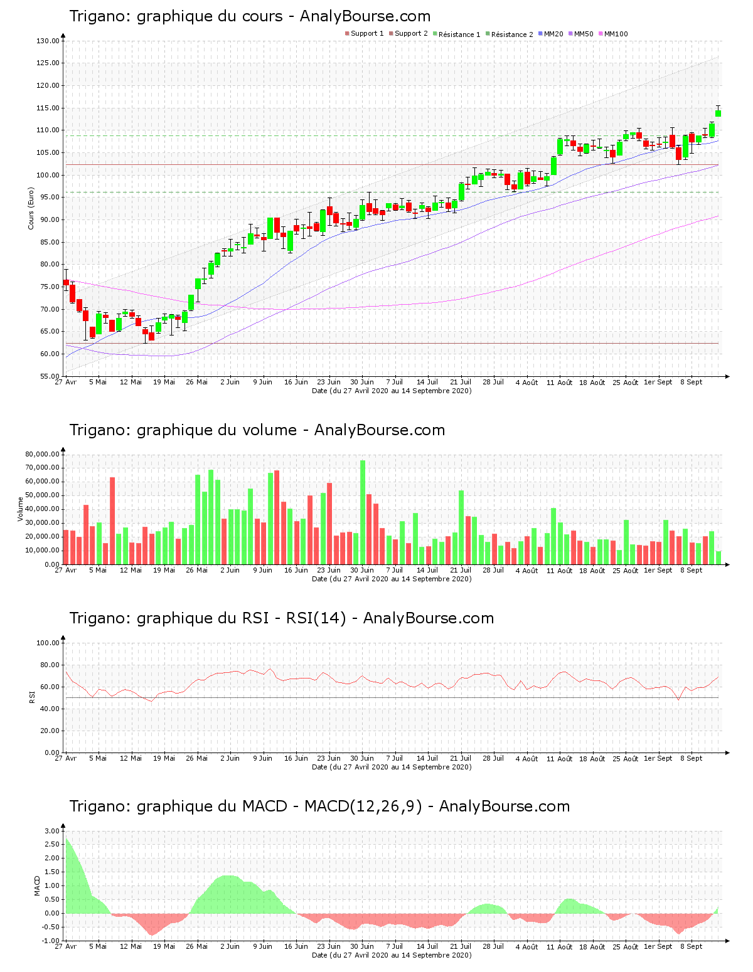The width and height of the screenshot is (753, 972).
Task: Select the Résistance 2 legend label
Action: (512, 34)
